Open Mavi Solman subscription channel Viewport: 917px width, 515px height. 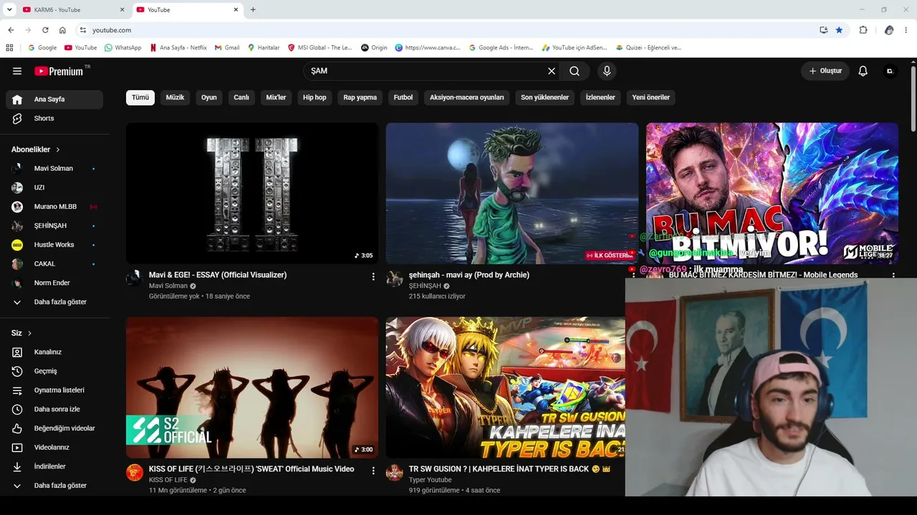click(54, 168)
